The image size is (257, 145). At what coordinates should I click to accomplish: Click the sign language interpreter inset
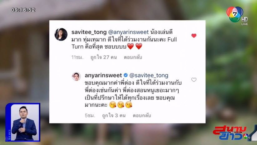click(x=23, y=122)
